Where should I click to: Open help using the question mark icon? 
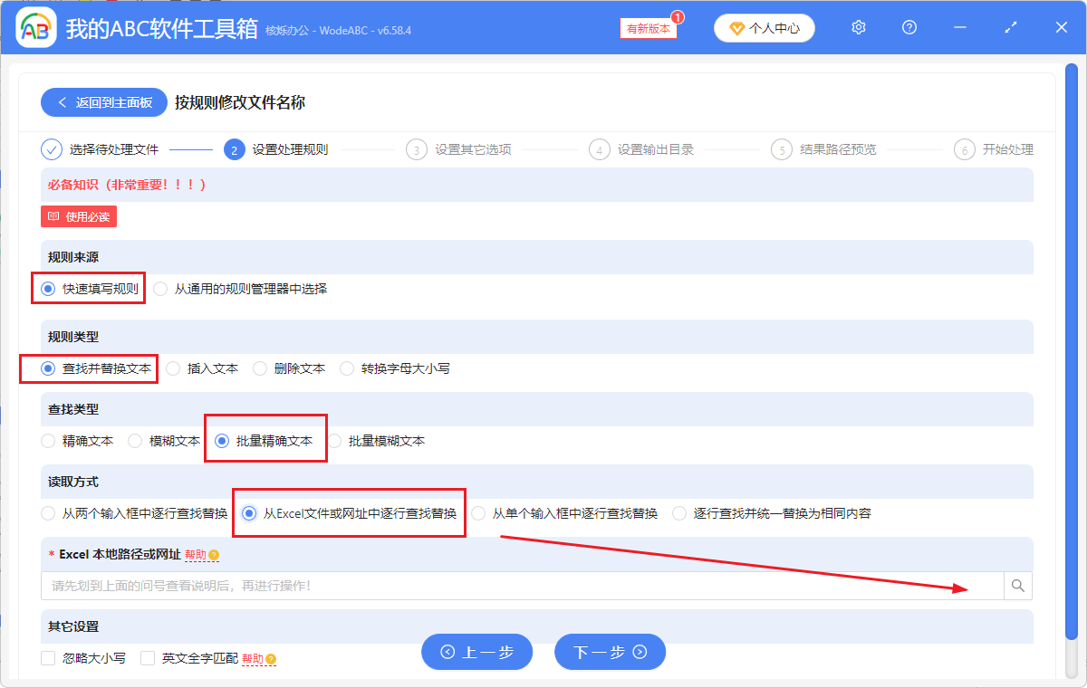tap(909, 27)
